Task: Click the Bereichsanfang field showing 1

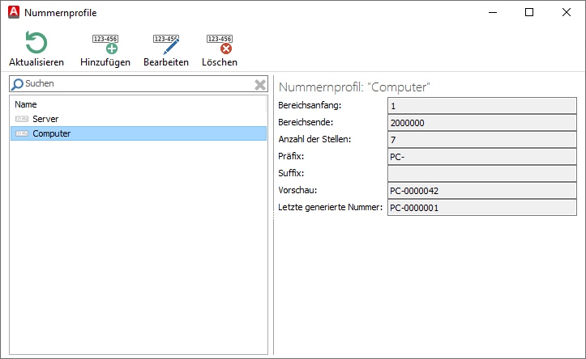Action: [x=482, y=106]
